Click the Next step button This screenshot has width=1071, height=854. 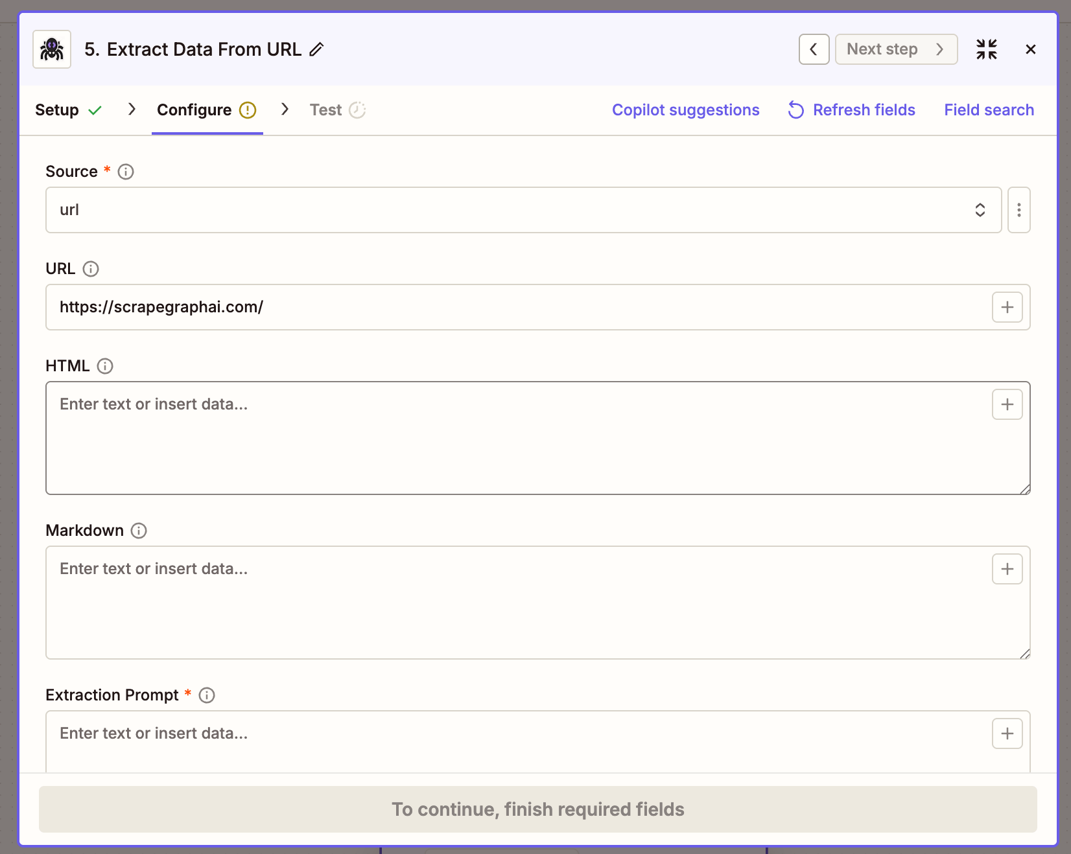click(896, 49)
